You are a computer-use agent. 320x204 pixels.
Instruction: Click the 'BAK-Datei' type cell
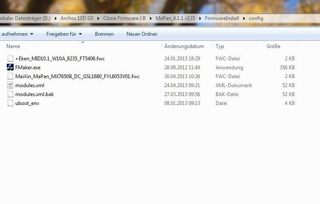tap(227, 94)
